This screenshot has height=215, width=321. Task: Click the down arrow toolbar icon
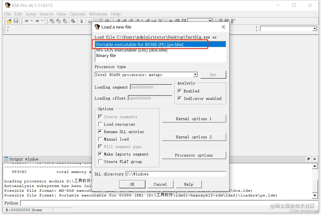click(x=81, y=21)
